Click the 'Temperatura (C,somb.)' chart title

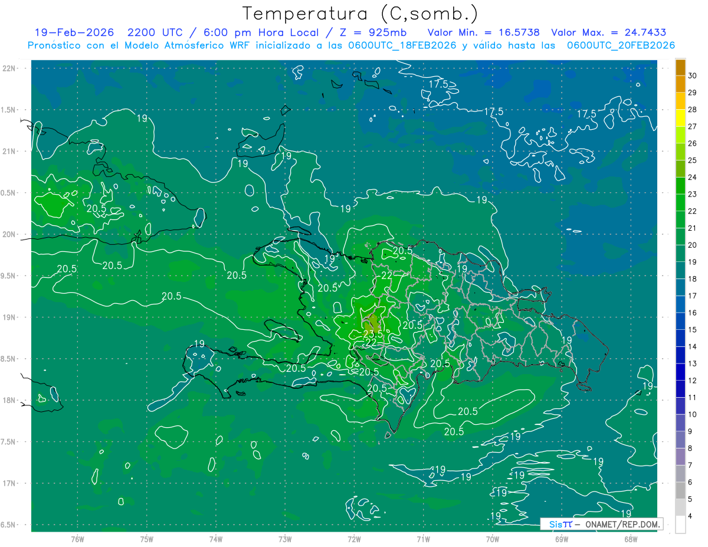point(360,14)
